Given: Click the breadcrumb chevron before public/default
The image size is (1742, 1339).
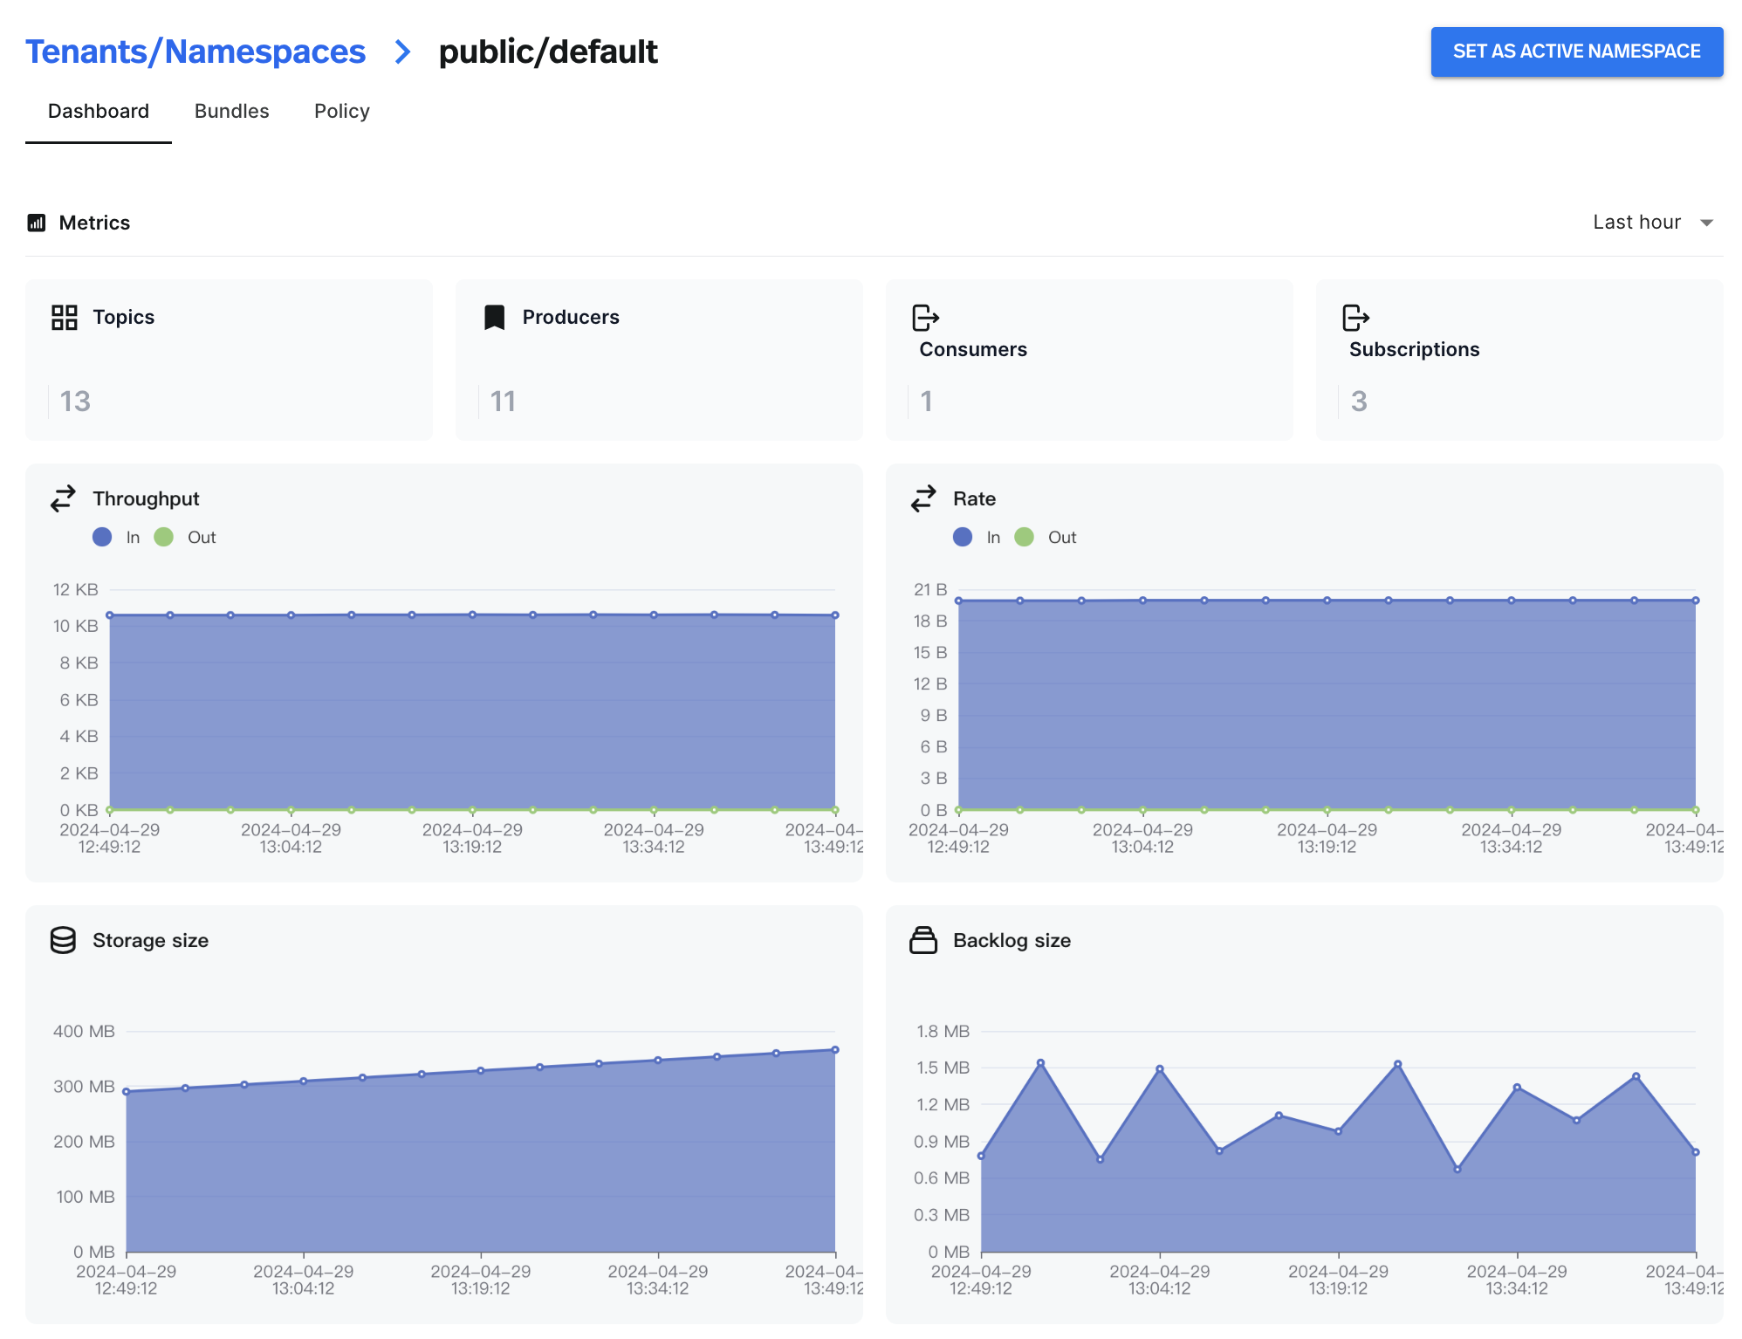Looking at the screenshot, I should (x=402, y=51).
